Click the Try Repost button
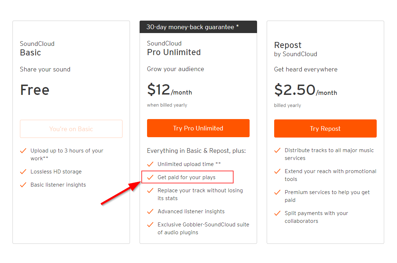 click(325, 128)
